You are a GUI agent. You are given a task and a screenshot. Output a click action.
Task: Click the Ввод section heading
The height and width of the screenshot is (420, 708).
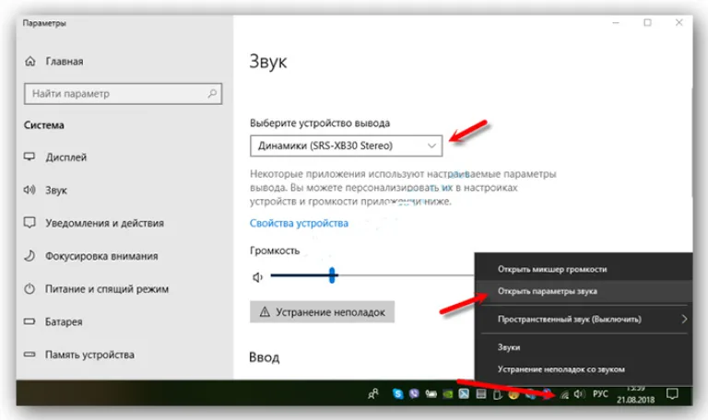point(265,357)
